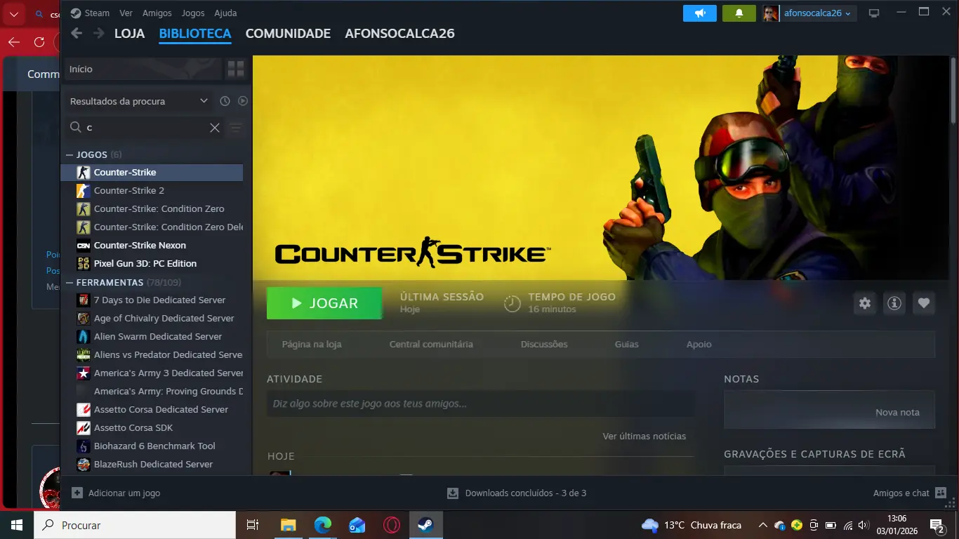The image size is (959, 539).
Task: Open Microsoft Edge from taskbar
Action: (x=322, y=525)
